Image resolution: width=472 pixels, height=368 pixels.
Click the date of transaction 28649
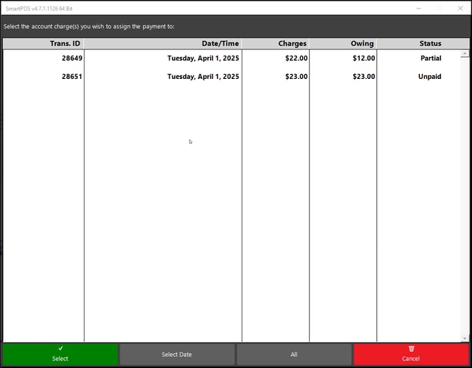(x=203, y=59)
